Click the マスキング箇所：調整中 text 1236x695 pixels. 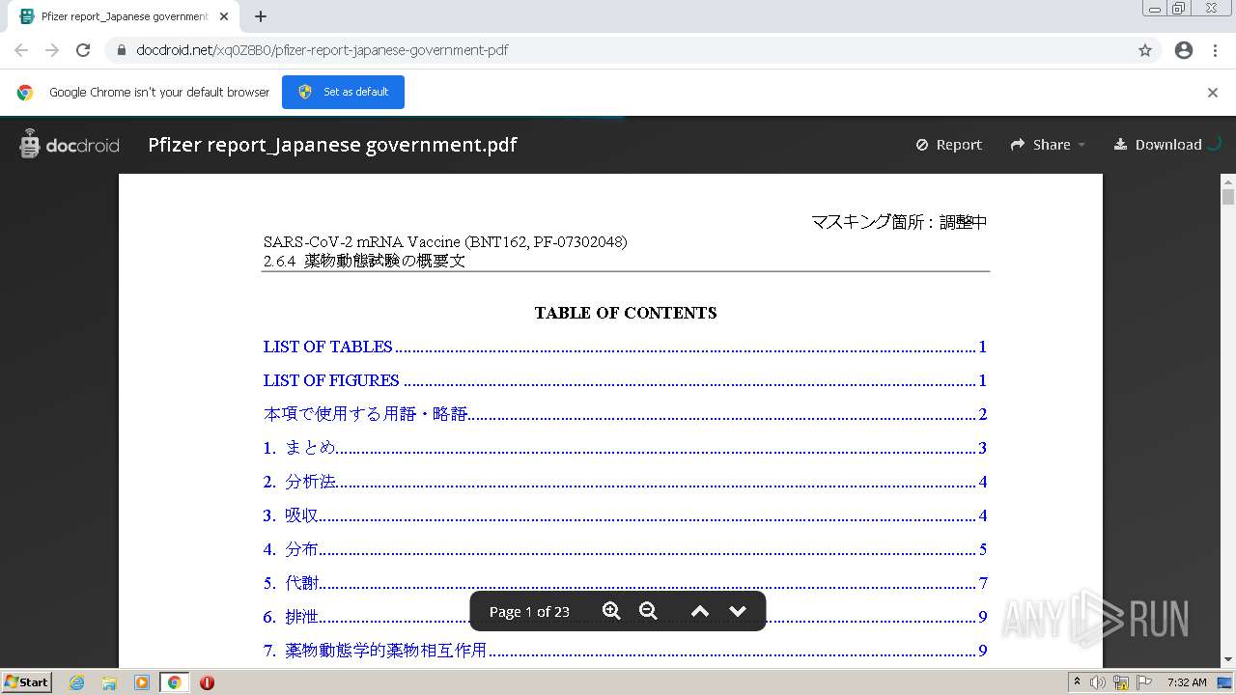(899, 222)
